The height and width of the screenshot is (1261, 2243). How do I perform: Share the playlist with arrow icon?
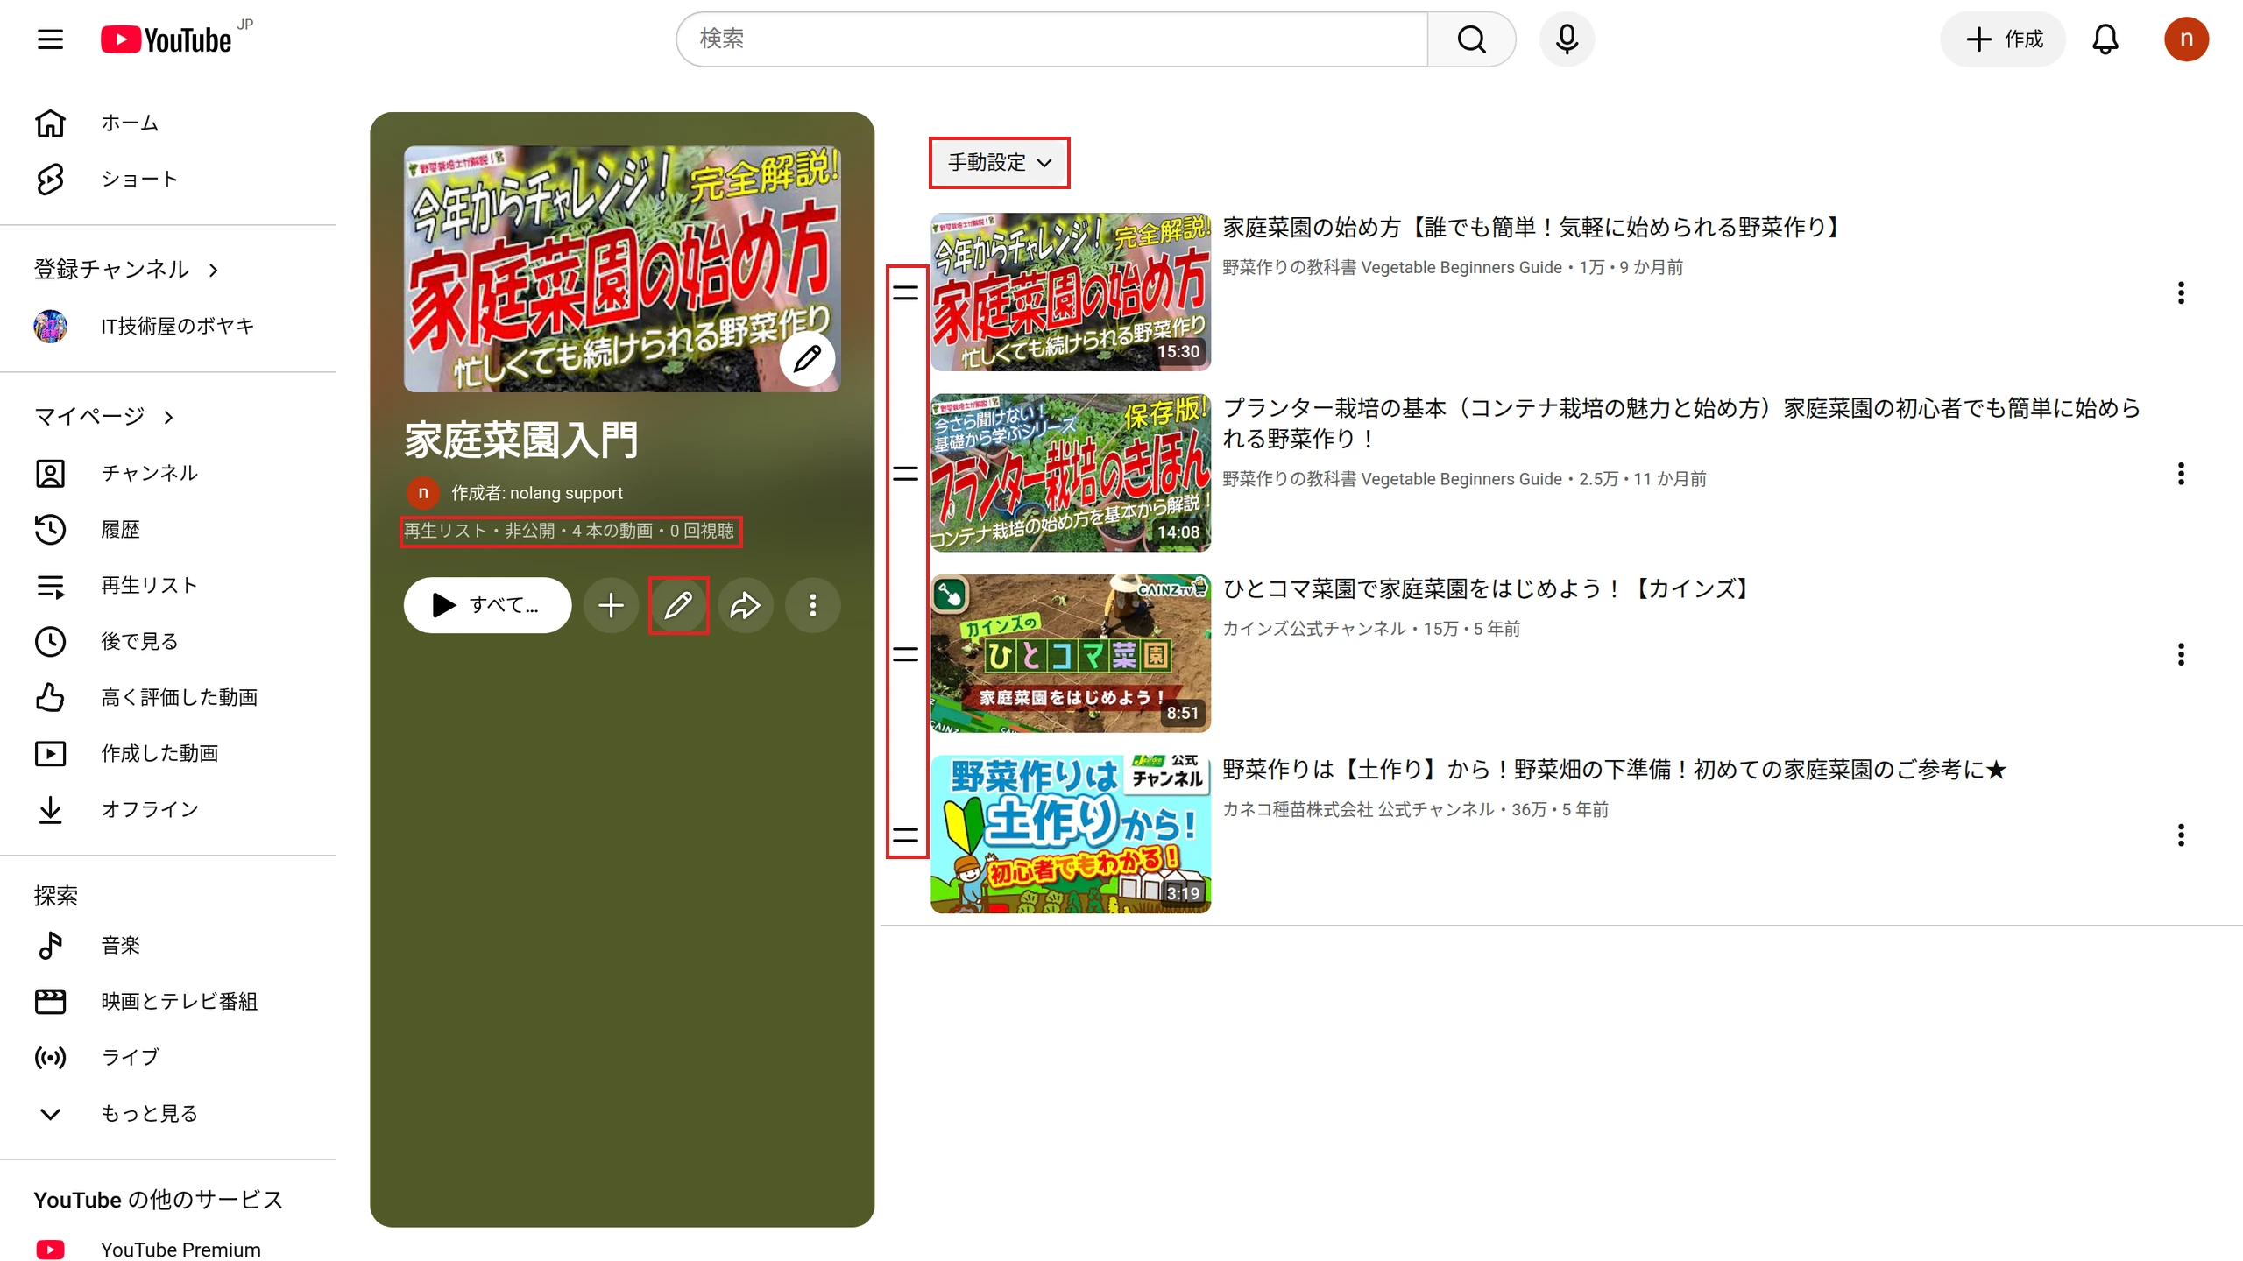(x=745, y=605)
